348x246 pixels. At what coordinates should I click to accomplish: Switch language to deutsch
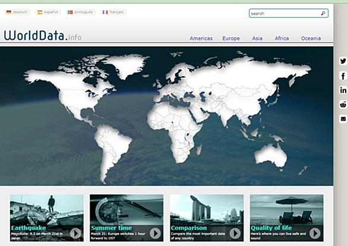tap(17, 12)
